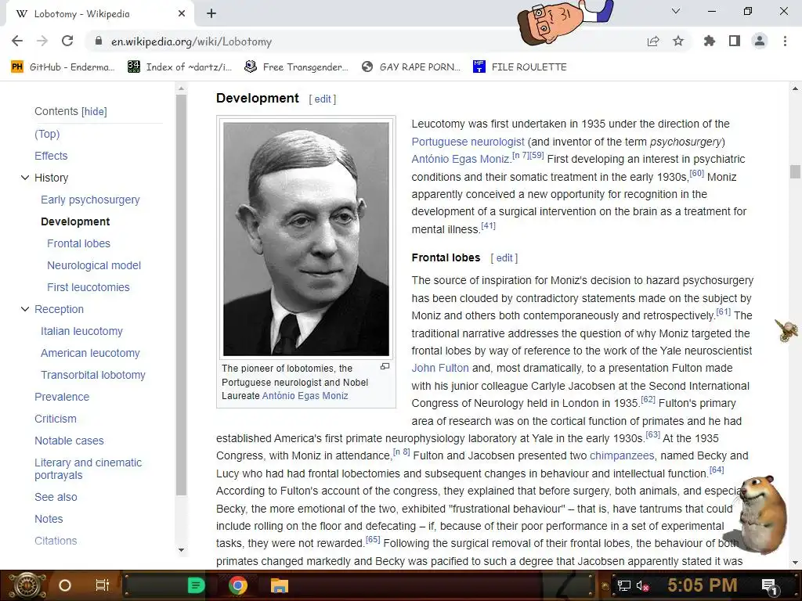Screen dimensions: 802x601
Task: Click the enlarge icon in caption
Action: pyautogui.click(x=385, y=366)
